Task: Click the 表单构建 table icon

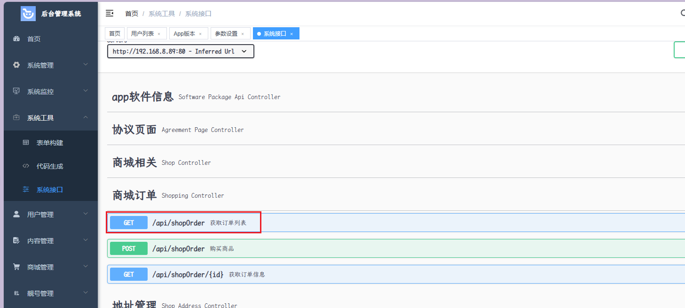Action: tap(26, 142)
